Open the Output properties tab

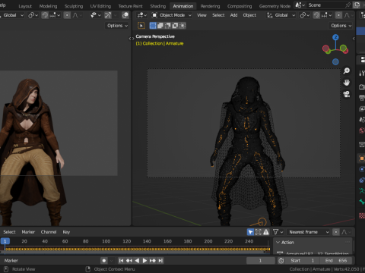362,98
